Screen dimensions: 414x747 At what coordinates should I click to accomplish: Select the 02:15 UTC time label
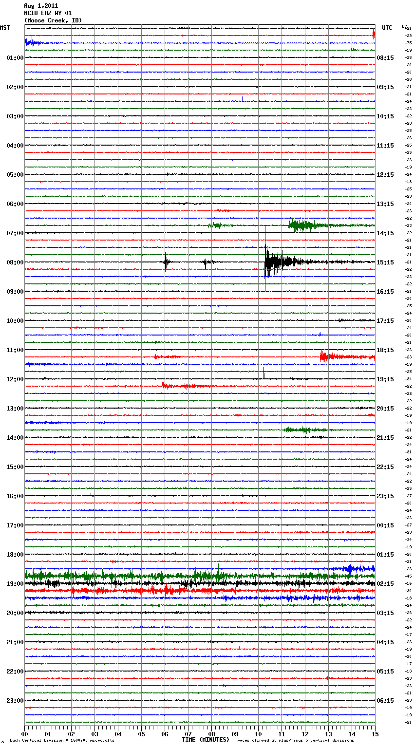[x=385, y=584]
